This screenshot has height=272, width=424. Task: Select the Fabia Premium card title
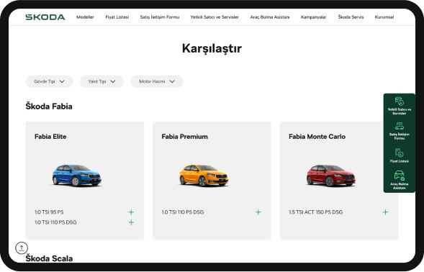coord(185,137)
